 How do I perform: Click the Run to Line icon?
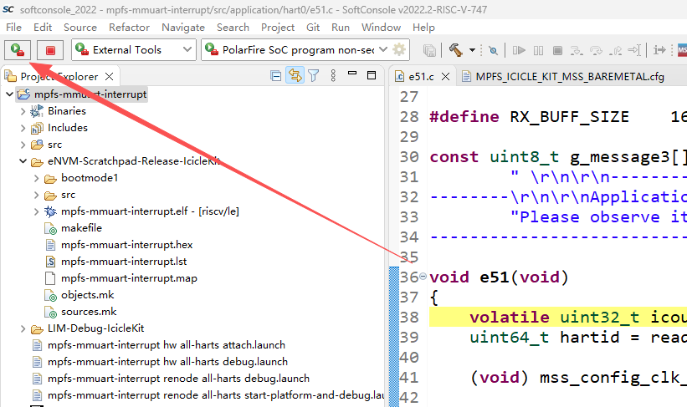(634, 50)
